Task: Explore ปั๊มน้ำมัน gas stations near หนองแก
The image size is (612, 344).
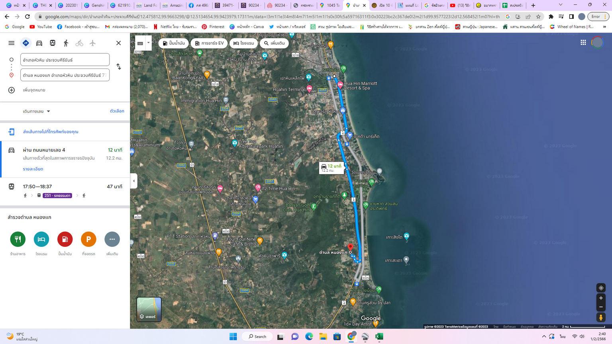Action: (65, 239)
